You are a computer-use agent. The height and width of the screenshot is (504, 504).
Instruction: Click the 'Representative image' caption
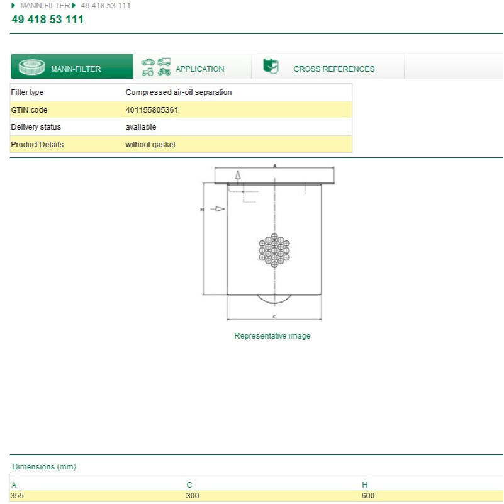272,336
